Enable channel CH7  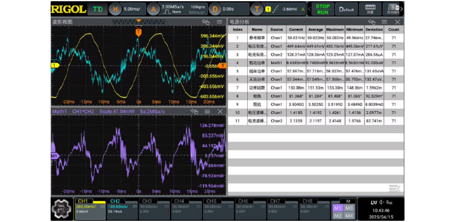click(x=283, y=209)
